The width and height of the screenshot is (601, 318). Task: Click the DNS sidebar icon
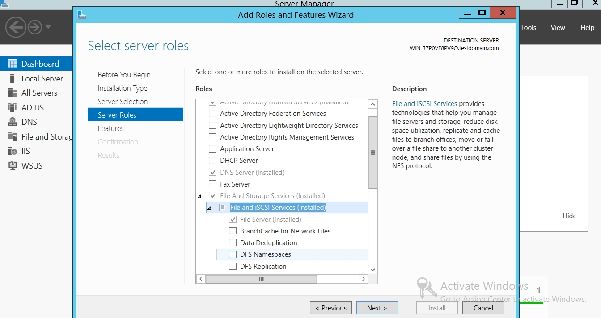click(13, 122)
